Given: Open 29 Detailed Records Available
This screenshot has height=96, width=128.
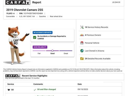Looking at the screenshot, I should click(x=98, y=58).
